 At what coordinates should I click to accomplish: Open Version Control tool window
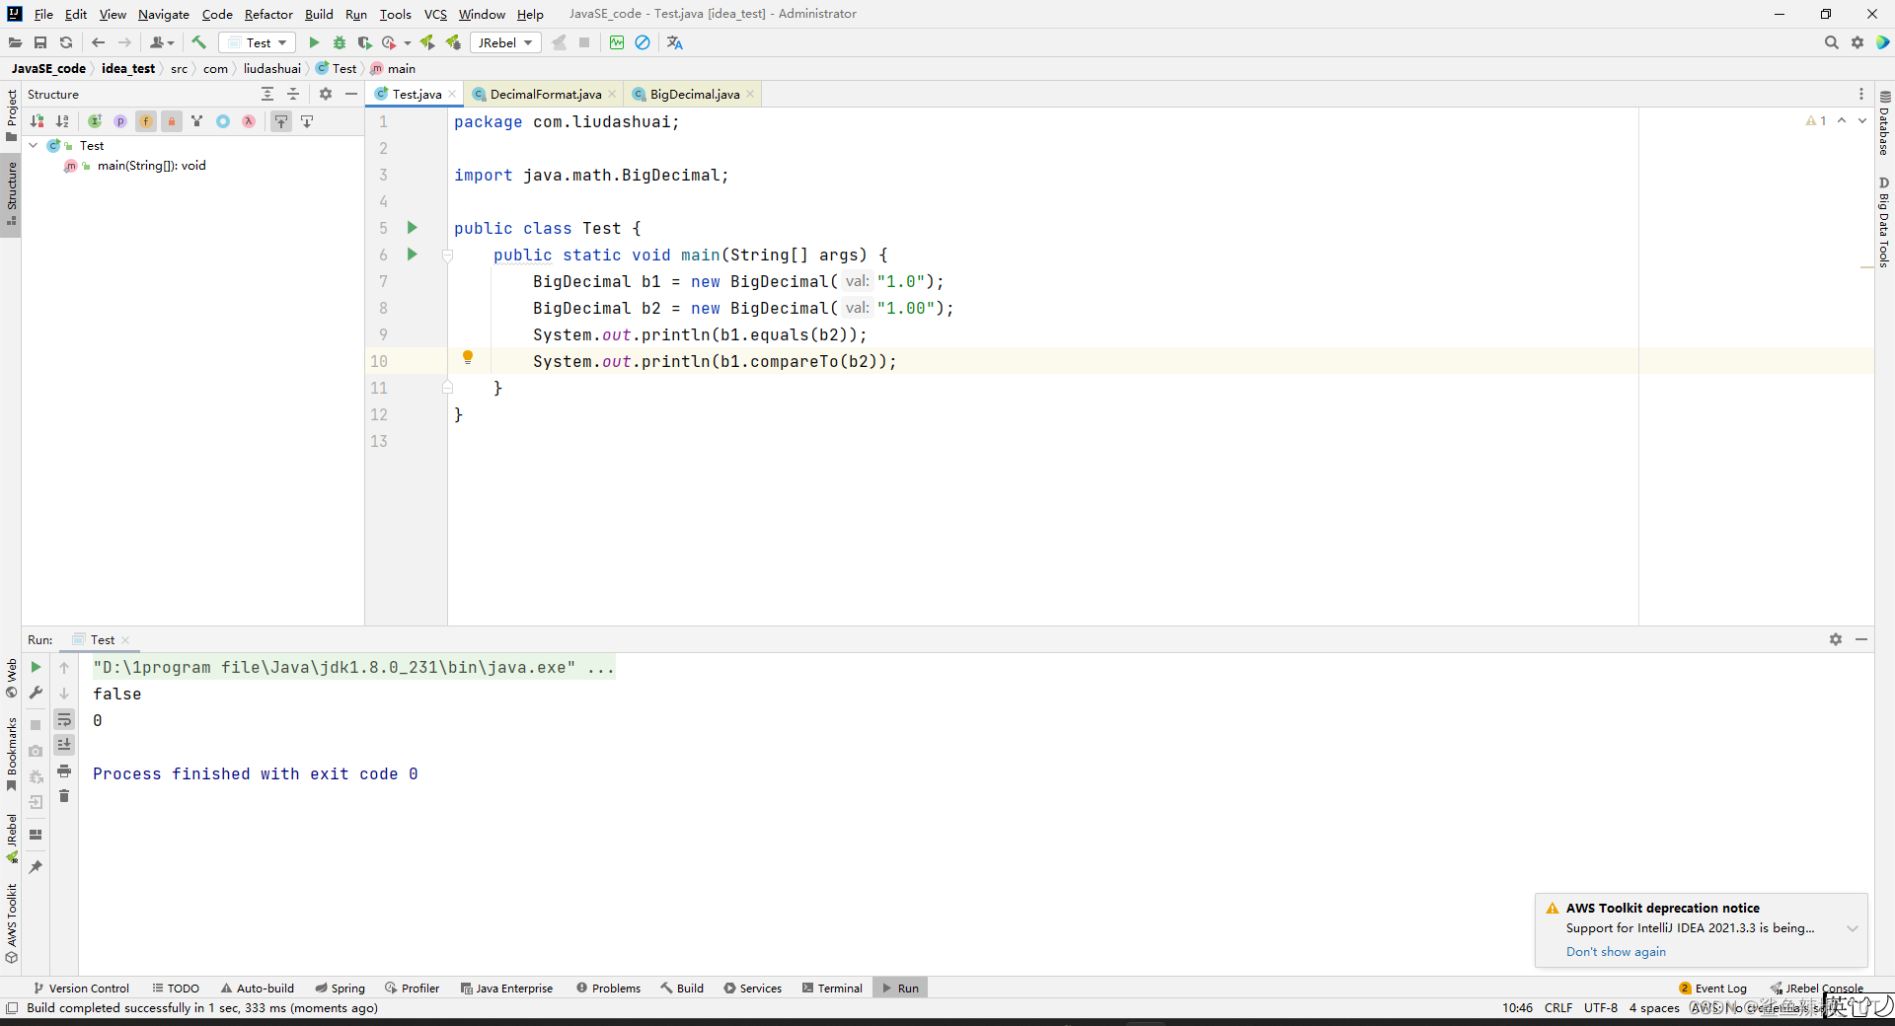click(81, 988)
